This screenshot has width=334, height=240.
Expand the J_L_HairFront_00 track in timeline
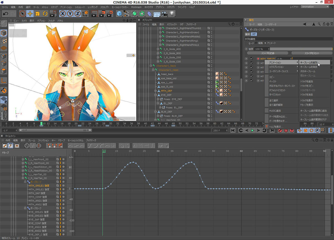coord(23,159)
